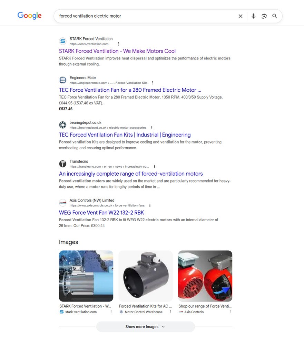Click the magnifying glass search icon
Image resolution: width=304 pixels, height=344 pixels.
pos(275,16)
